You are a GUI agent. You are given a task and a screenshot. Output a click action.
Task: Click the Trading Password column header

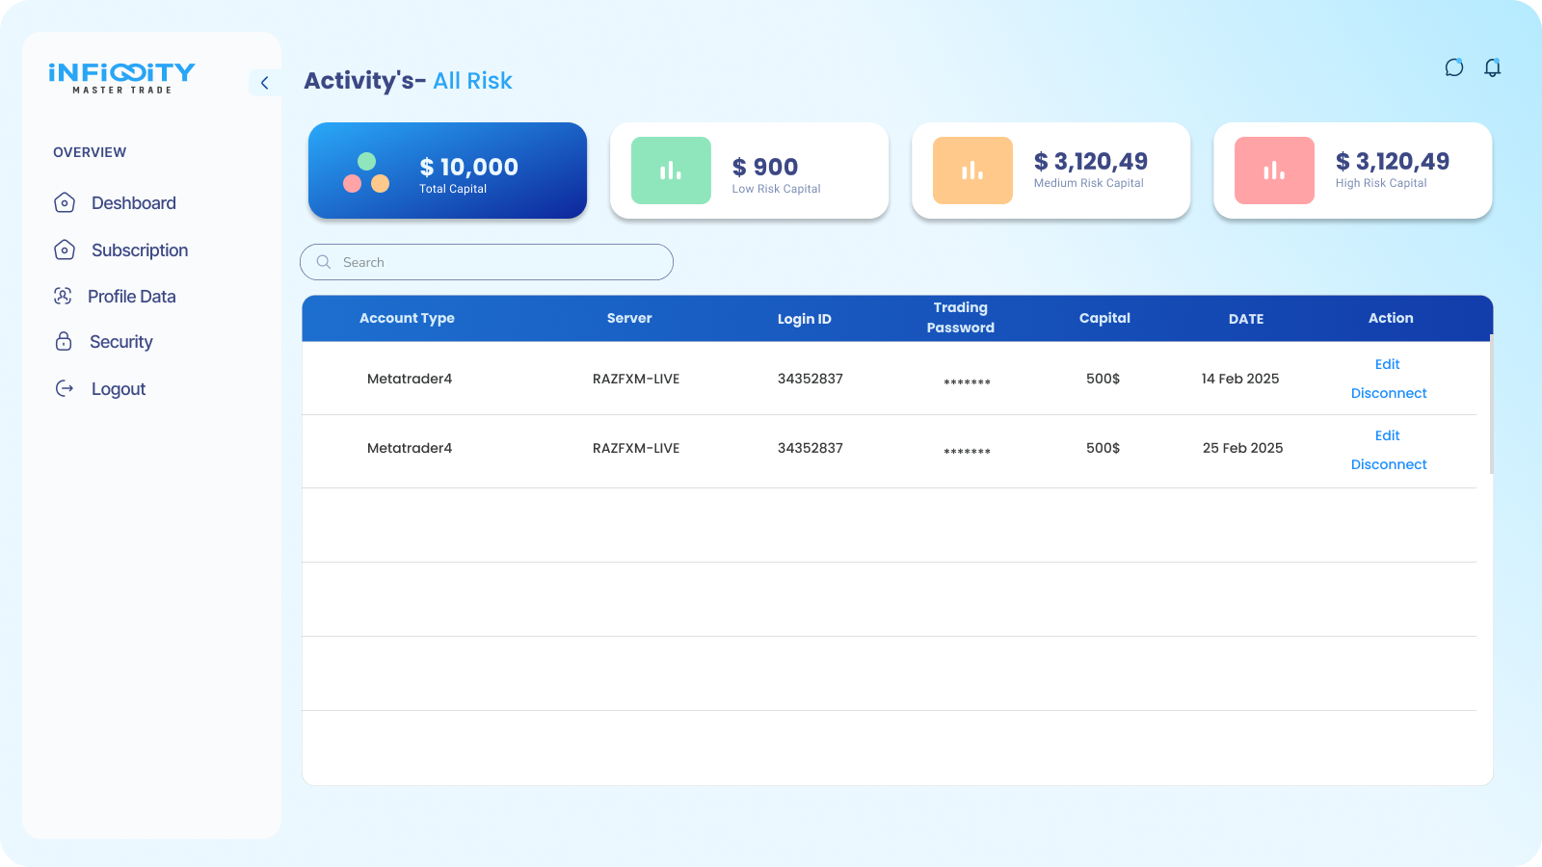[961, 318]
